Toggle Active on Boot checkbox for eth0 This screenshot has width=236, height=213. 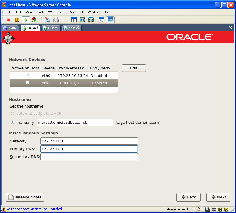[28, 76]
